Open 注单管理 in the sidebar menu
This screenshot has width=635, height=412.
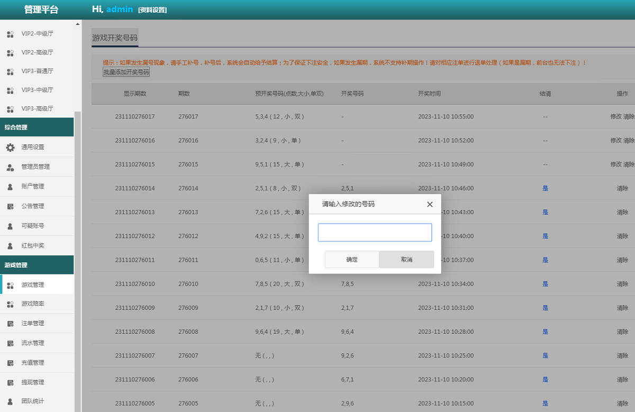tap(33, 323)
